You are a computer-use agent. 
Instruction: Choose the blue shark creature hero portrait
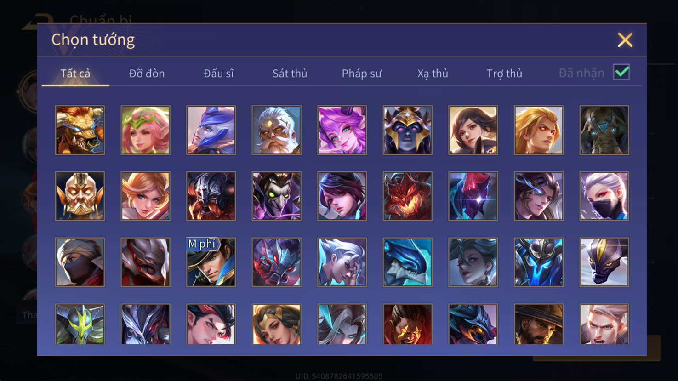tap(407, 262)
